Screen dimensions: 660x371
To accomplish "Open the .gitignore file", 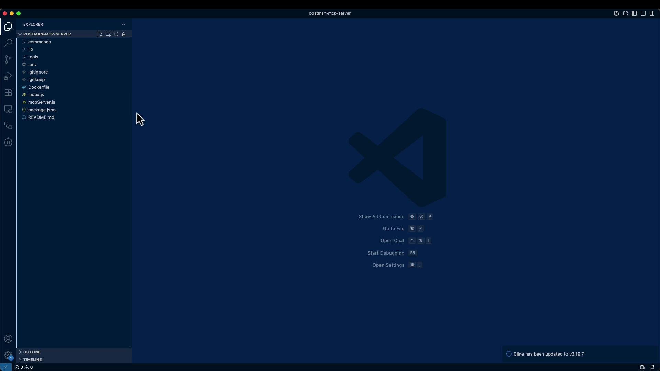I will (74, 72).
